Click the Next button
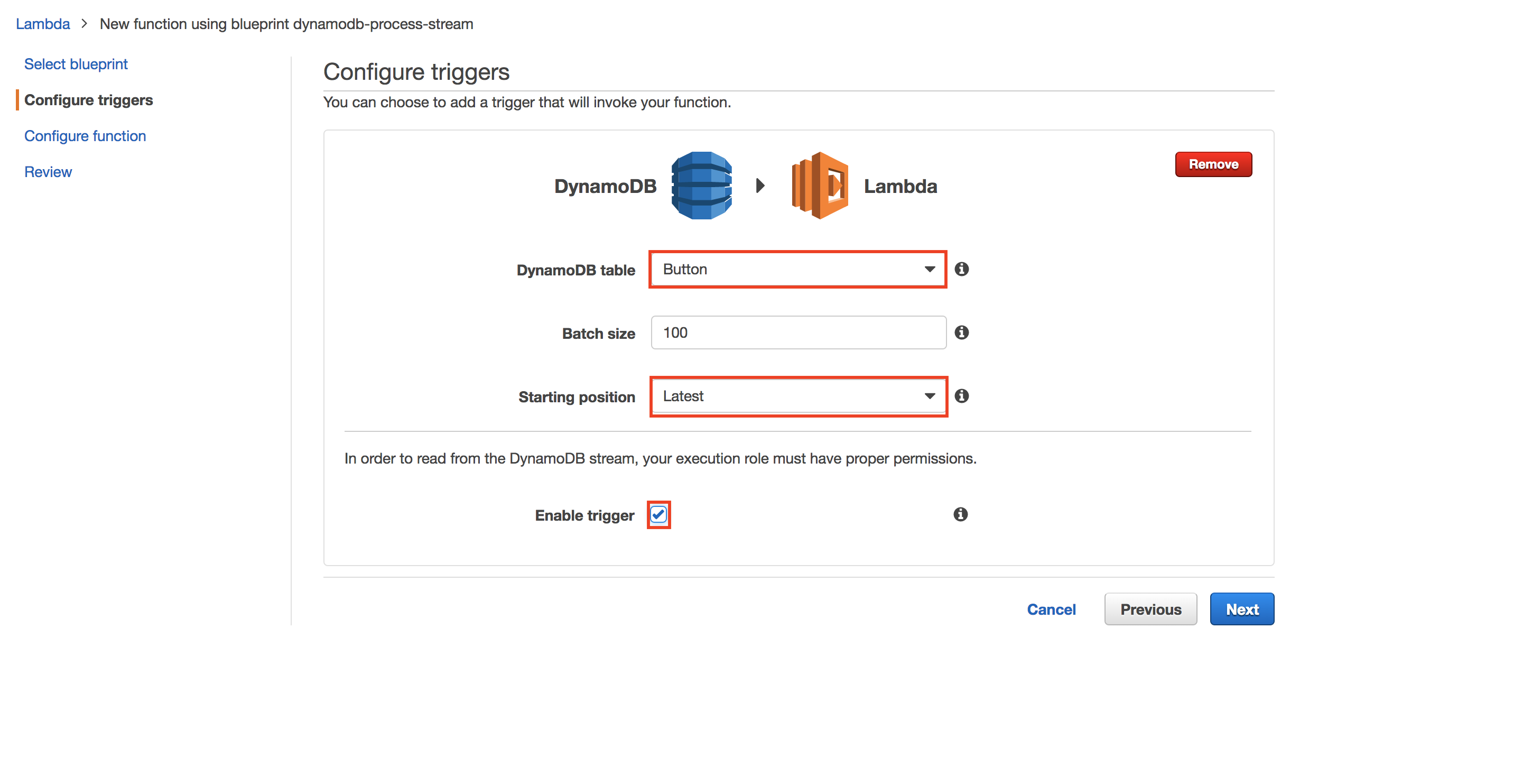Screen dimensions: 1513x767 1242,609
